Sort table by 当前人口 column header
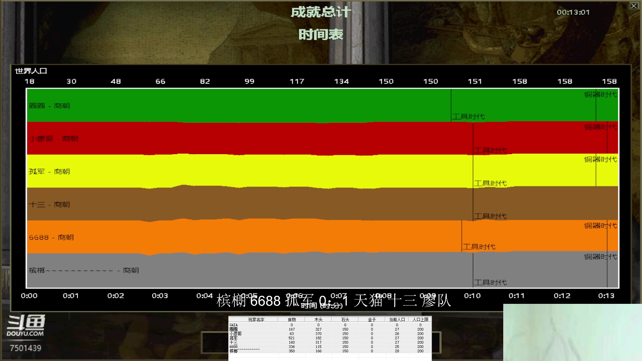This screenshot has height=361, width=642. coord(397,320)
